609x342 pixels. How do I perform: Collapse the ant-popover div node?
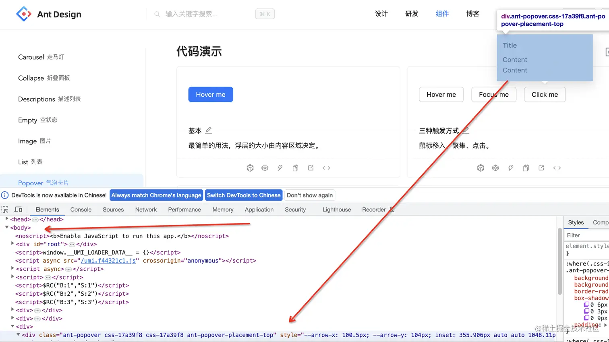pos(18,334)
